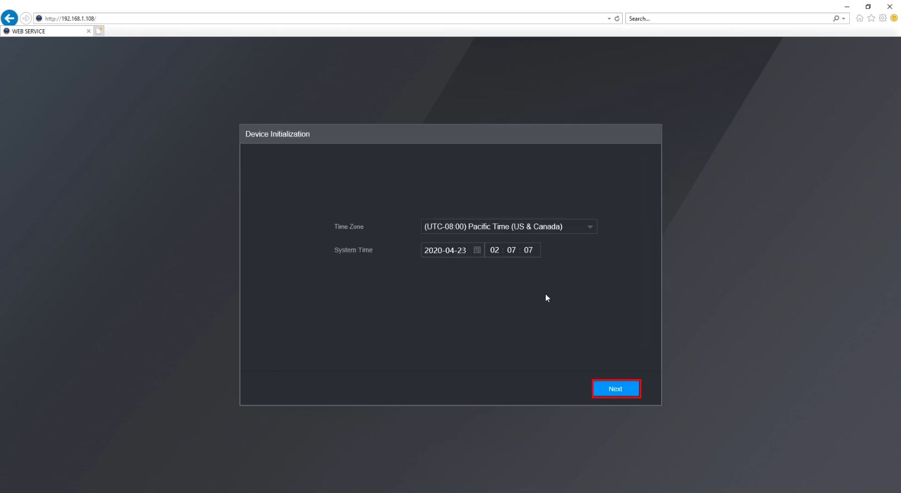The image size is (901, 493).
Task: Refresh the page with the reload icon
Action: pos(617,19)
